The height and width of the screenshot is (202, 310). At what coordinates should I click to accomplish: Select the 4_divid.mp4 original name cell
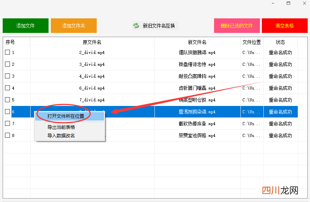(92, 76)
